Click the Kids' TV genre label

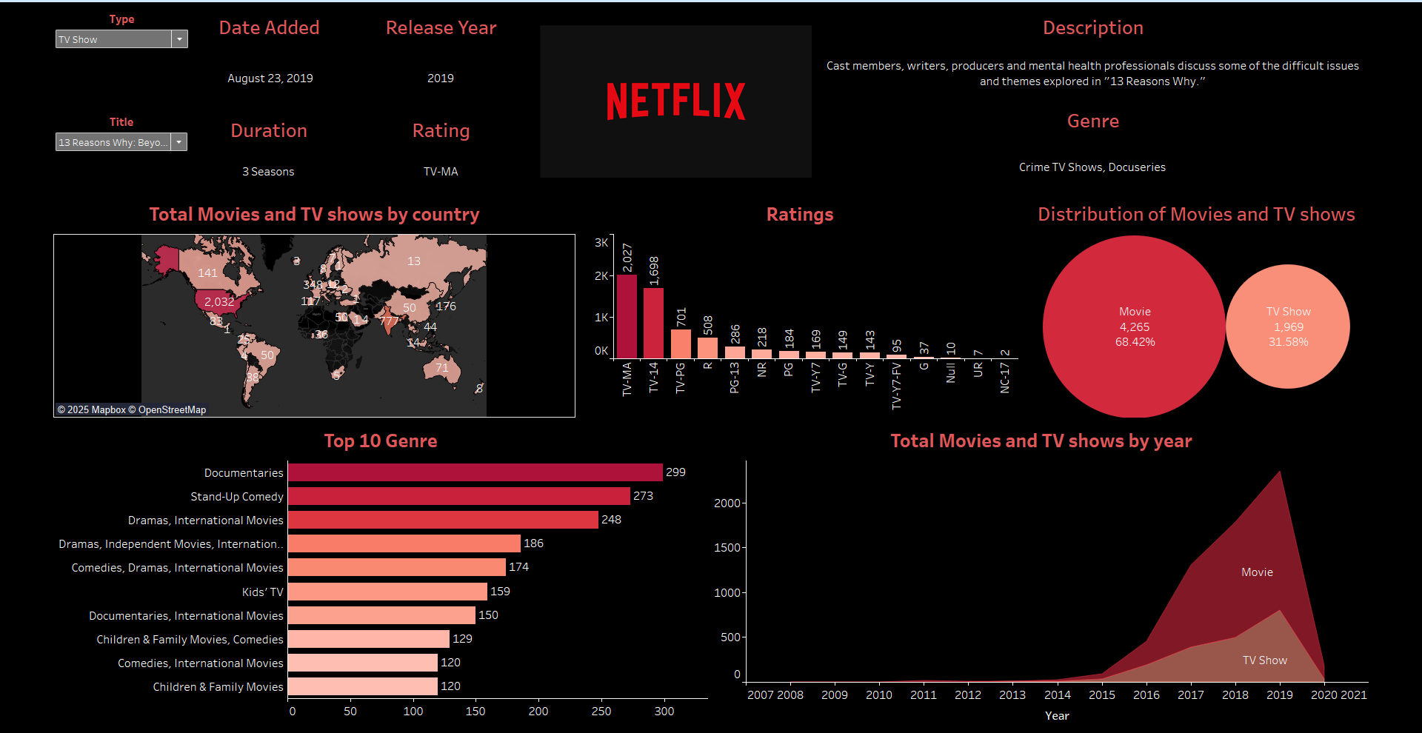point(262,592)
